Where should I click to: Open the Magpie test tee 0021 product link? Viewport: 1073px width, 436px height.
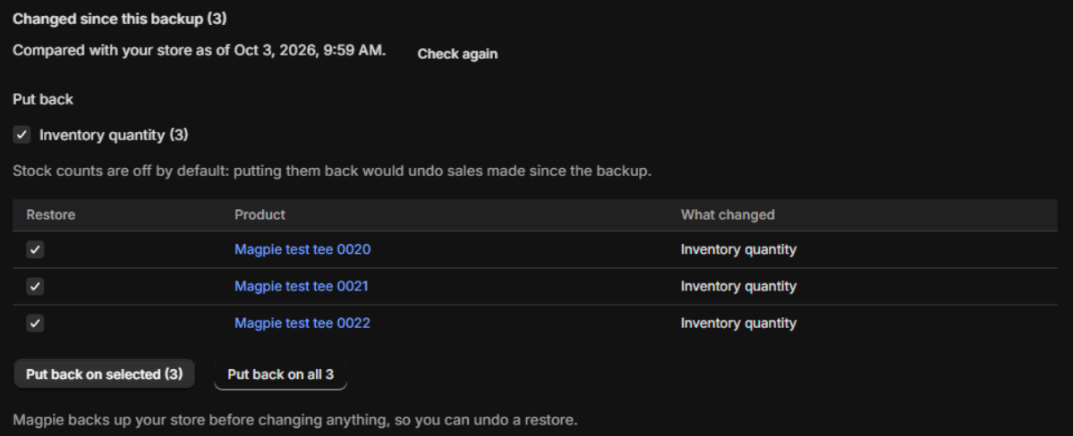(x=301, y=286)
